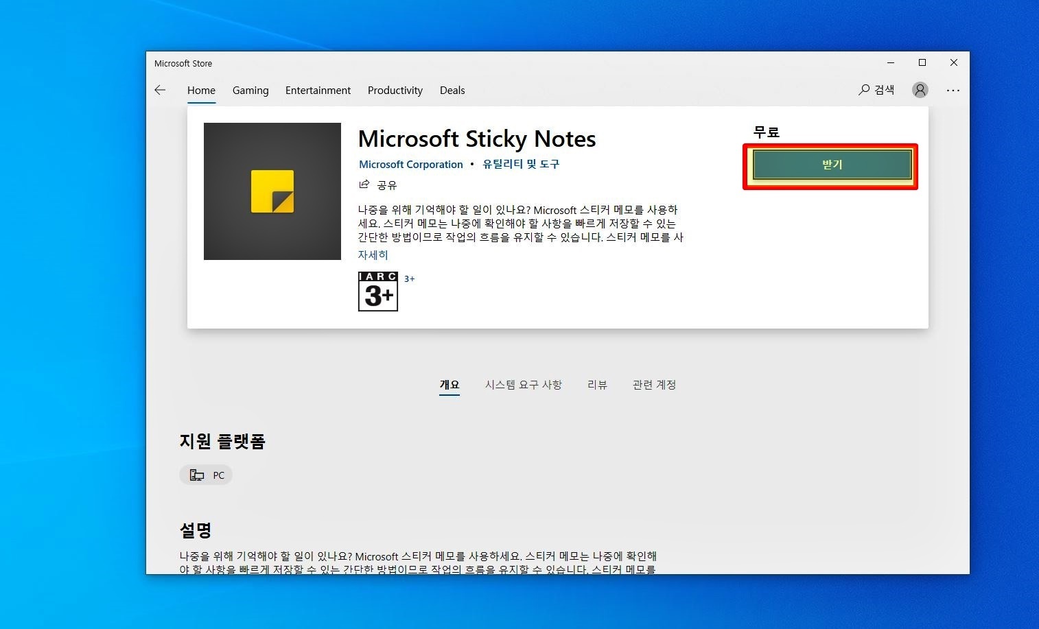
Task: Open the Microsoft Corporation publisher link
Action: [x=411, y=164]
